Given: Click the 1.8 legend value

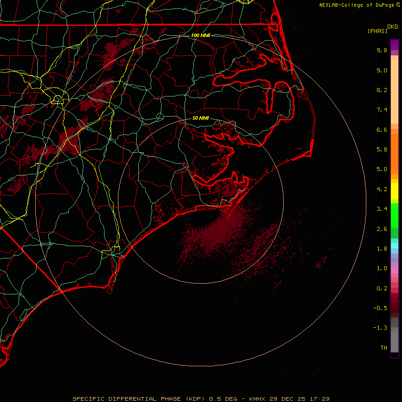Looking at the screenshot, I should pyautogui.click(x=382, y=249).
